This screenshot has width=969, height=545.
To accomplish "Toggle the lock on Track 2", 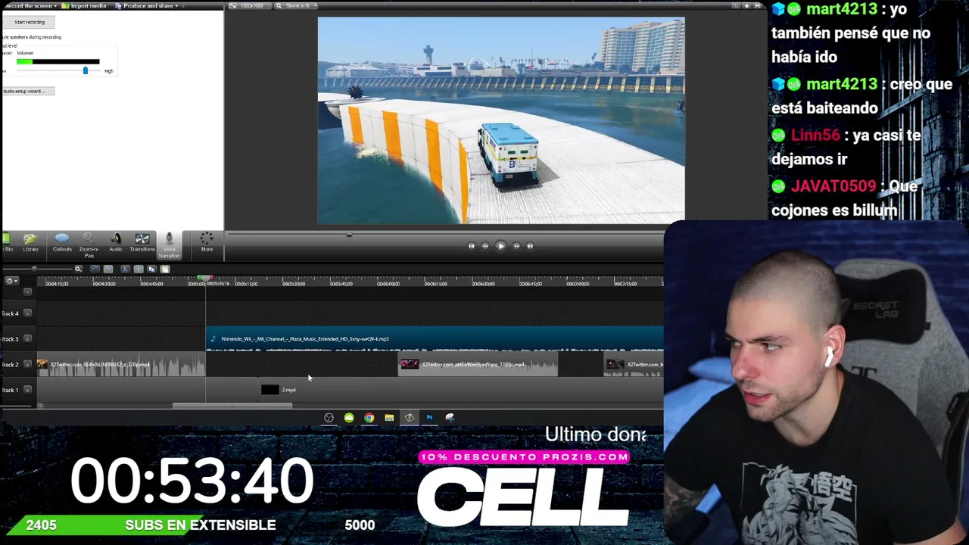I will (x=28, y=365).
